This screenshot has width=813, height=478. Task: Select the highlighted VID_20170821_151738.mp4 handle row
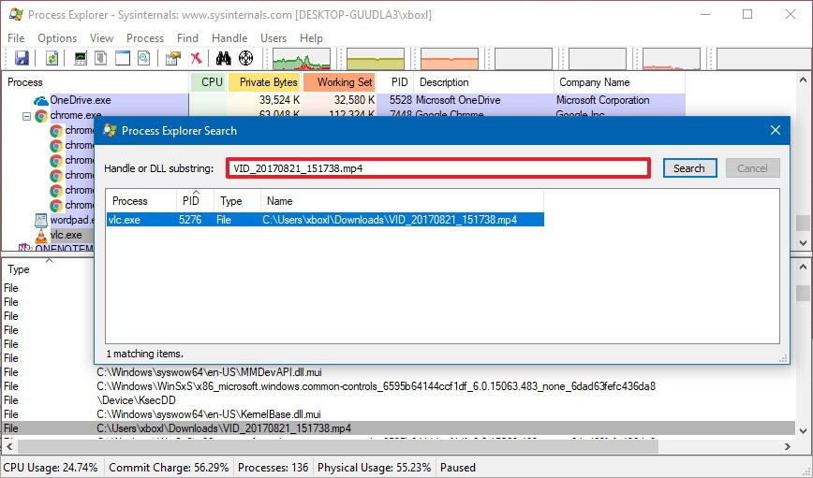pyautogui.click(x=399, y=428)
